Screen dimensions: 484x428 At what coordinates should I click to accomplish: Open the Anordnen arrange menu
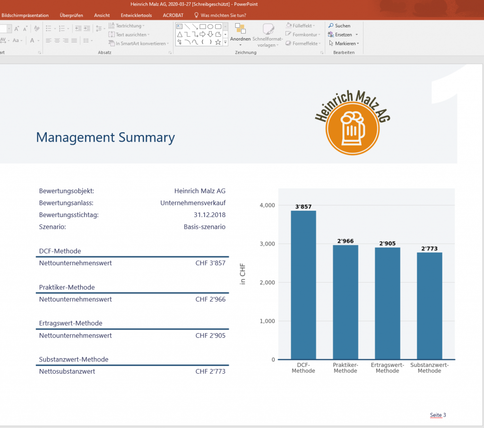point(240,35)
